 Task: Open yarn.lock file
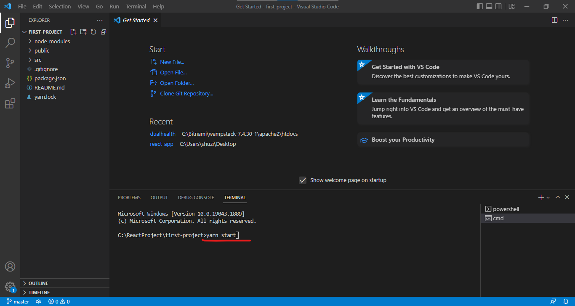pos(65,97)
